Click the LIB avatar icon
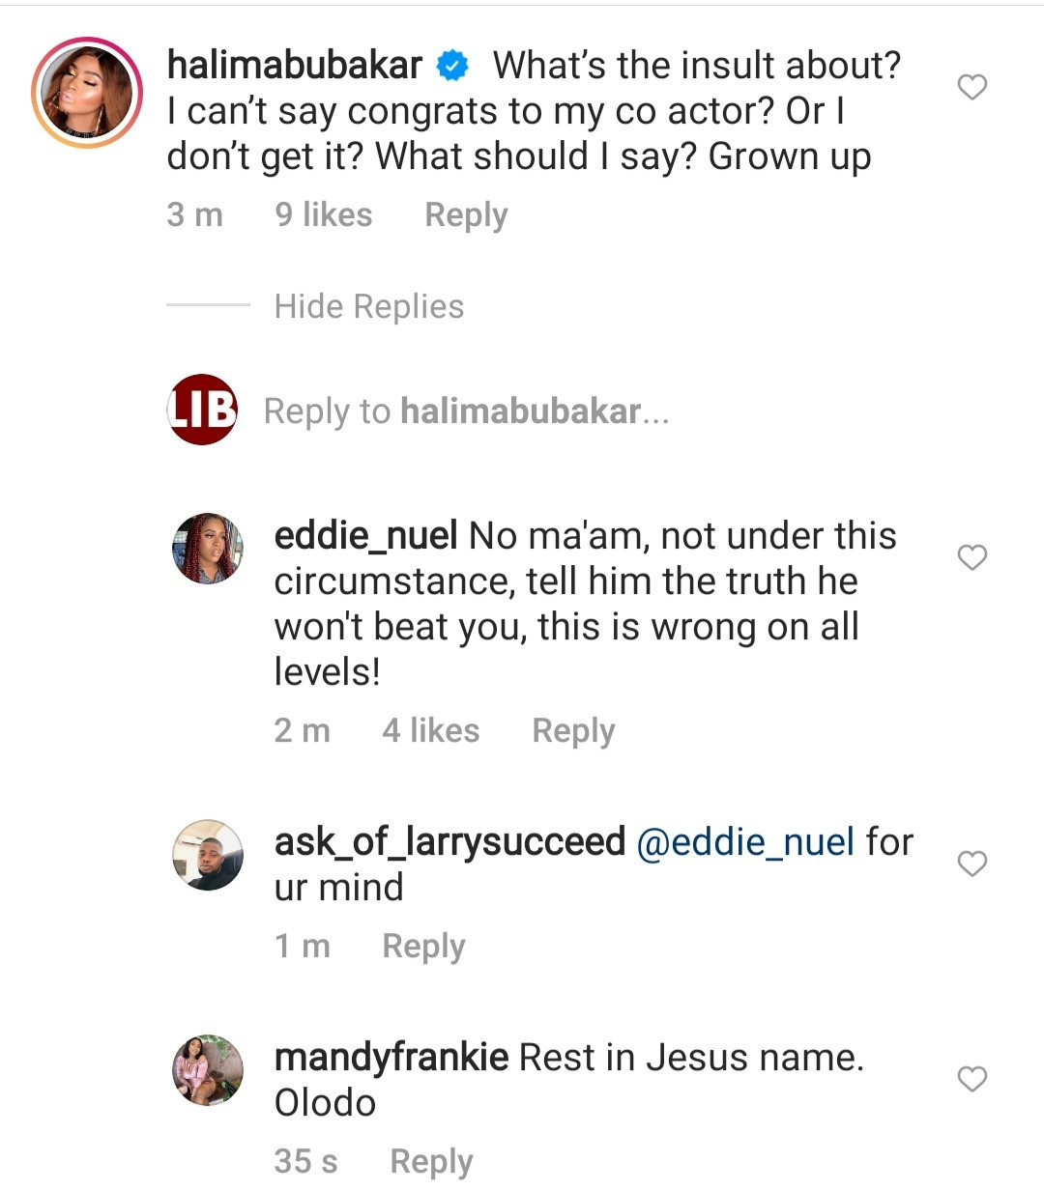Viewport: 1044px width, 1190px height. pyautogui.click(x=201, y=410)
